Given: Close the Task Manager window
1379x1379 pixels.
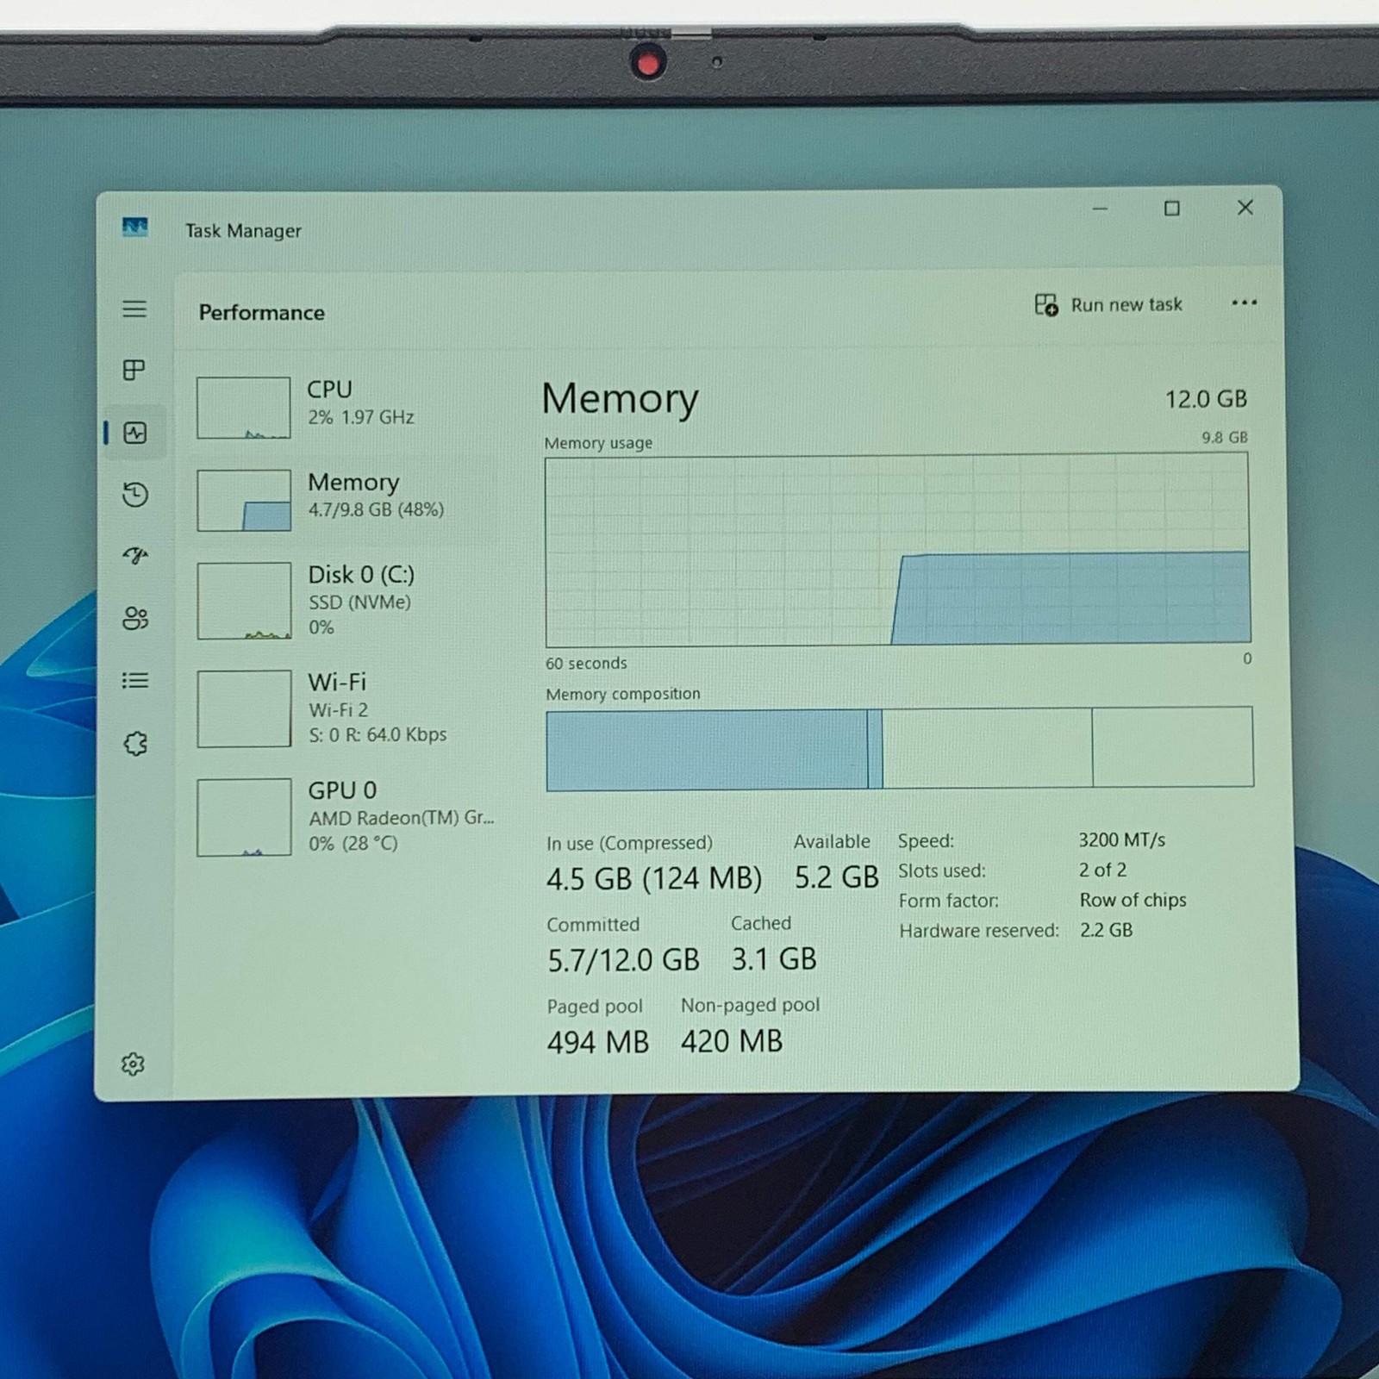Looking at the screenshot, I should click(1245, 208).
